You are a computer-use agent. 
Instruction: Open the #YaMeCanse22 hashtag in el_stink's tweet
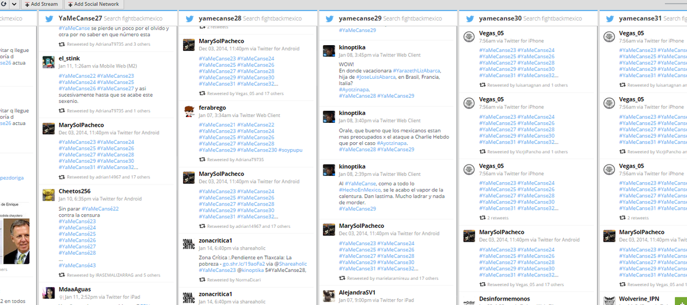click(77, 75)
